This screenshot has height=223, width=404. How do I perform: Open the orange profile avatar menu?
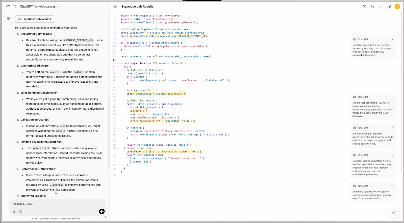coord(397,7)
